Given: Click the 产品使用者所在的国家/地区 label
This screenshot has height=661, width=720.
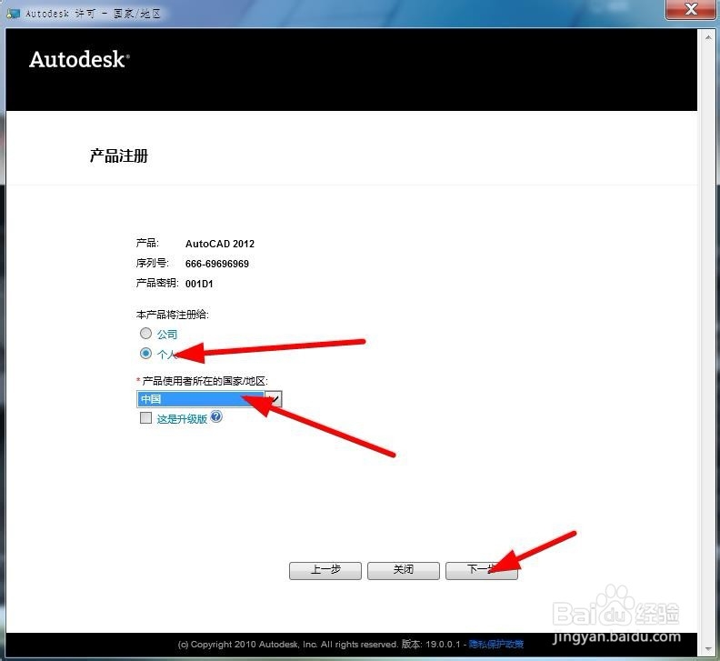Looking at the screenshot, I should (205, 381).
